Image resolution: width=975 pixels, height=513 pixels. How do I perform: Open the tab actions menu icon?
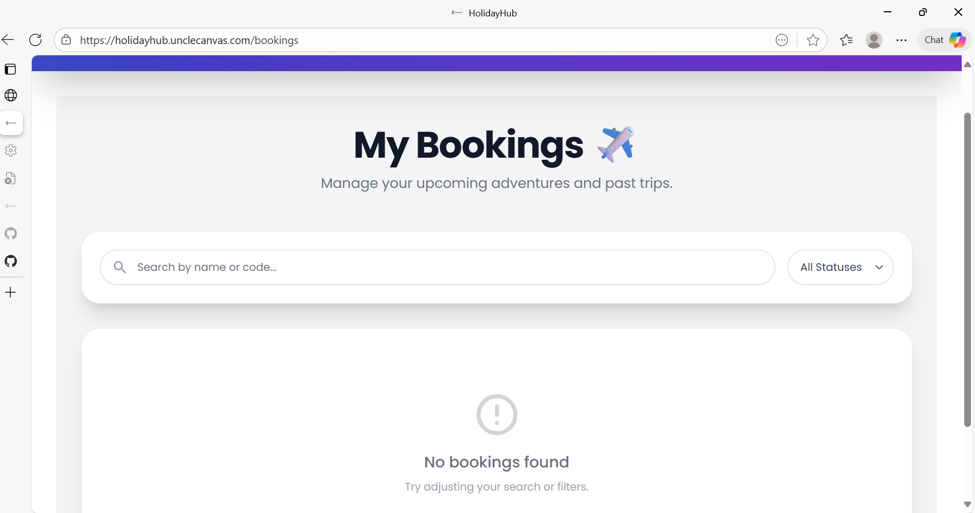(x=10, y=69)
